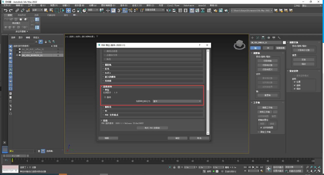
Task: Toggle the 自动关键点 auto key button
Action: pyautogui.click(x=278, y=167)
